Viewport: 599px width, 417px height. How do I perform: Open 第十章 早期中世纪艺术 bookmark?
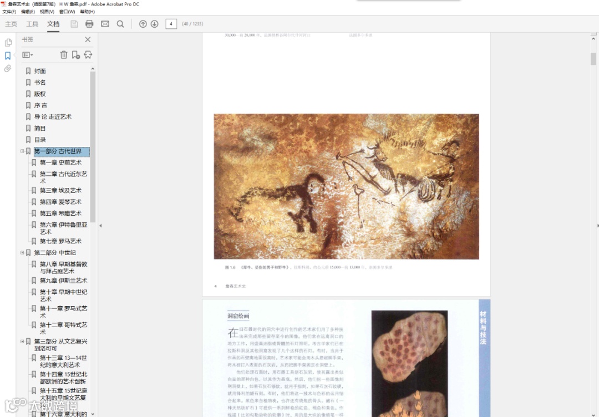(x=64, y=296)
